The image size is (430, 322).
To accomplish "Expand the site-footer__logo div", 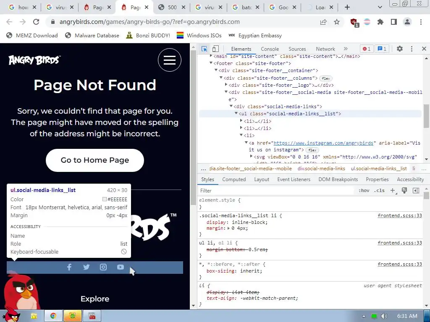I will 226,85.
